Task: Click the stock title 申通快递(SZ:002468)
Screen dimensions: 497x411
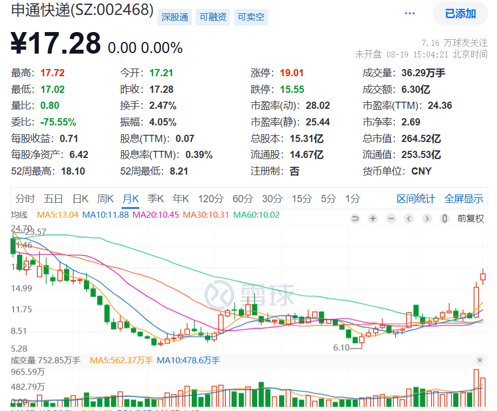Action: (x=82, y=10)
